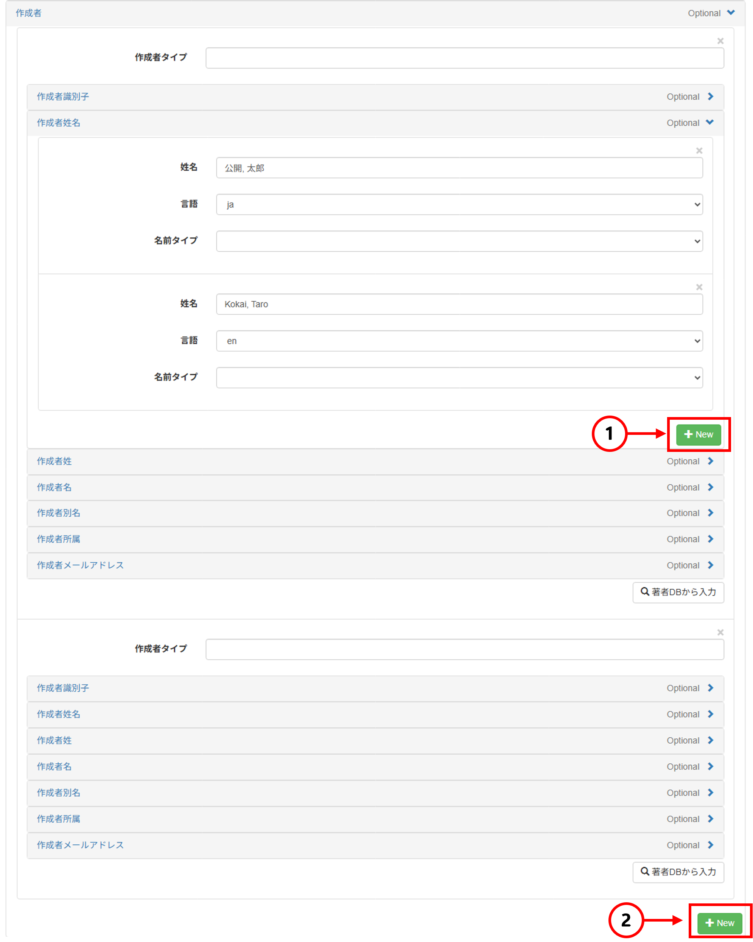This screenshot has height=942, width=753.
Task: Click the X to remove the Kokai, Taro entry
Action: (x=700, y=287)
